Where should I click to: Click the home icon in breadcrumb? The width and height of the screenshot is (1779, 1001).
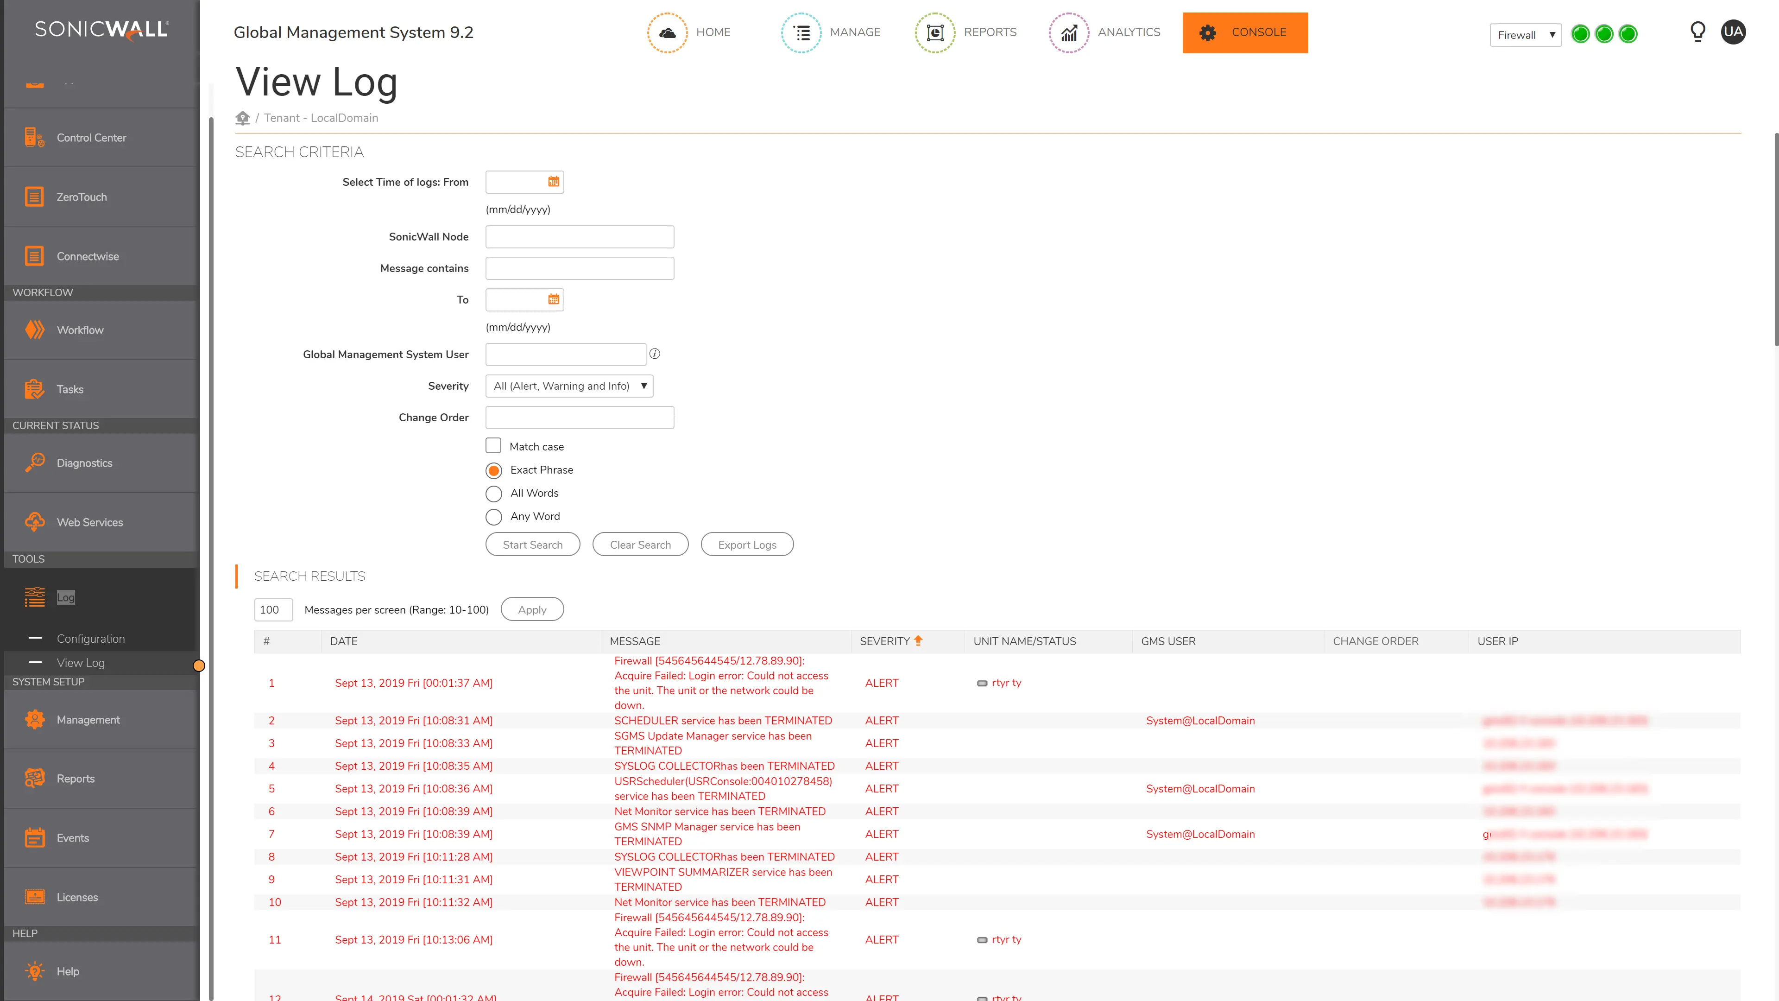[x=242, y=117]
